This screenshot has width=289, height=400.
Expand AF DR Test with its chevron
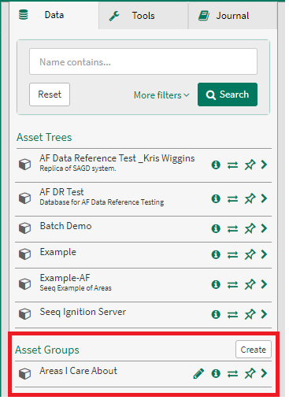(264, 198)
